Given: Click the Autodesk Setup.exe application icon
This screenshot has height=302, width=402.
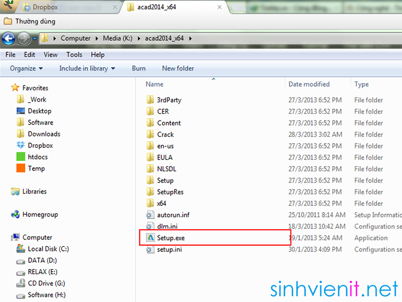Looking at the screenshot, I should coord(150,238).
